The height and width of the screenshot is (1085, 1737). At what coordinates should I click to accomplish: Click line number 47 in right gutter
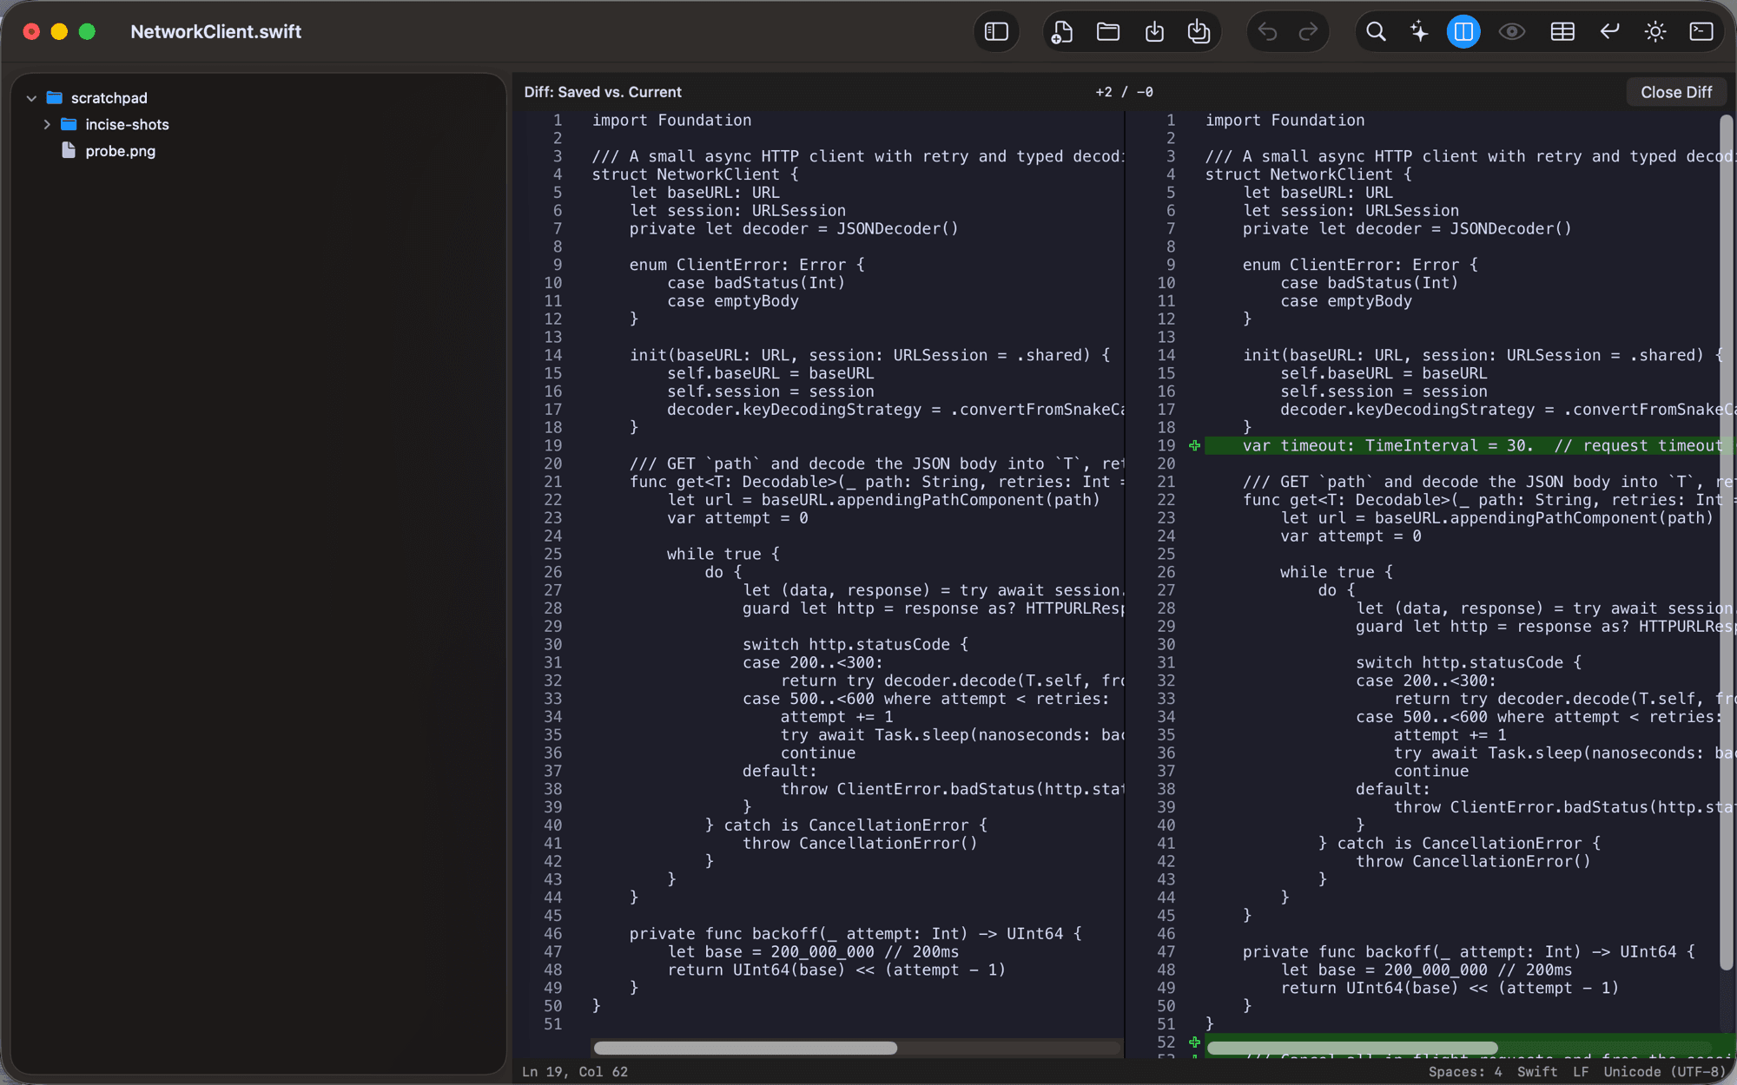[1166, 952]
